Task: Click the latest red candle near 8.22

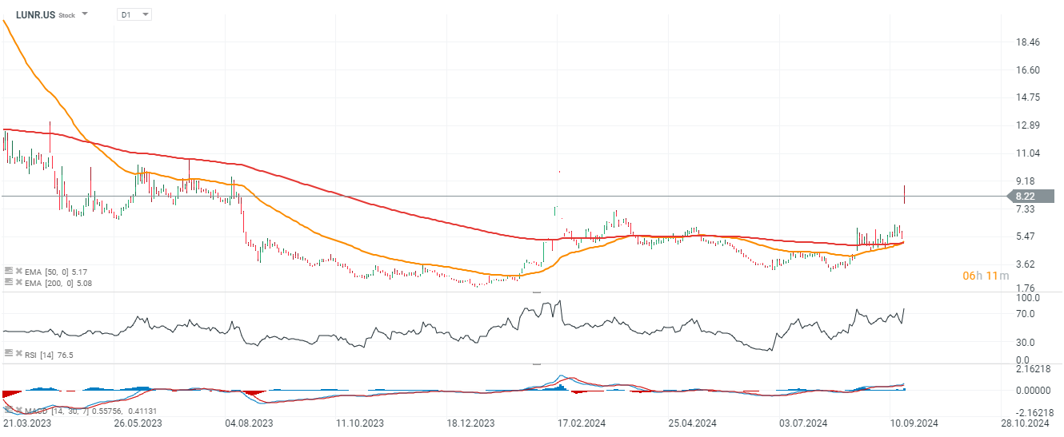Action: click(x=905, y=194)
